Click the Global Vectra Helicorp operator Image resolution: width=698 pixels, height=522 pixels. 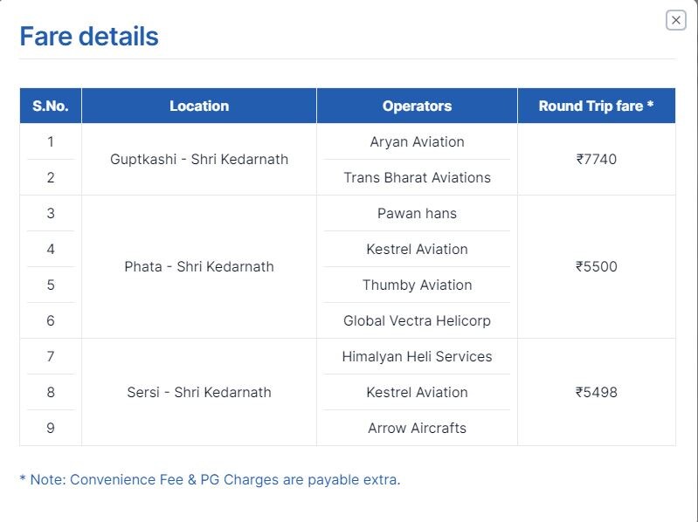[417, 320]
